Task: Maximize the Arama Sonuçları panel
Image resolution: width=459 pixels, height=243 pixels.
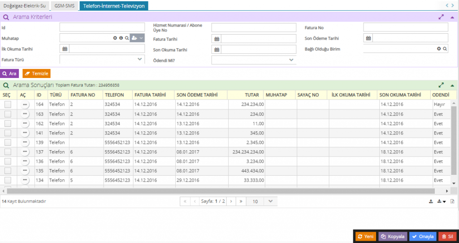Action: pyautogui.click(x=441, y=85)
